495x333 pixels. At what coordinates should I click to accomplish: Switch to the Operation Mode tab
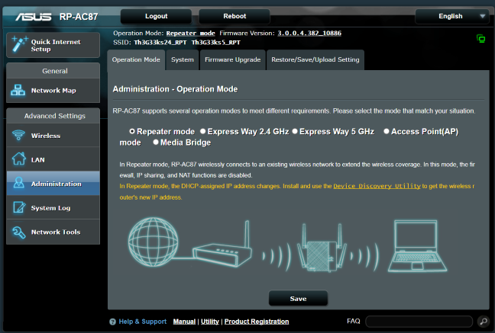(x=136, y=59)
